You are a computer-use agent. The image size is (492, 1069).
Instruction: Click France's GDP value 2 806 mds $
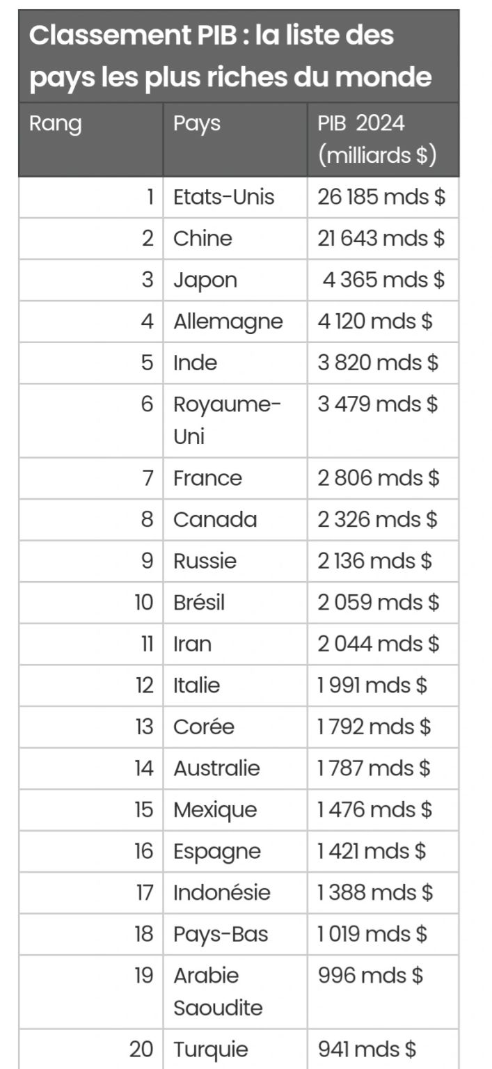[379, 479]
